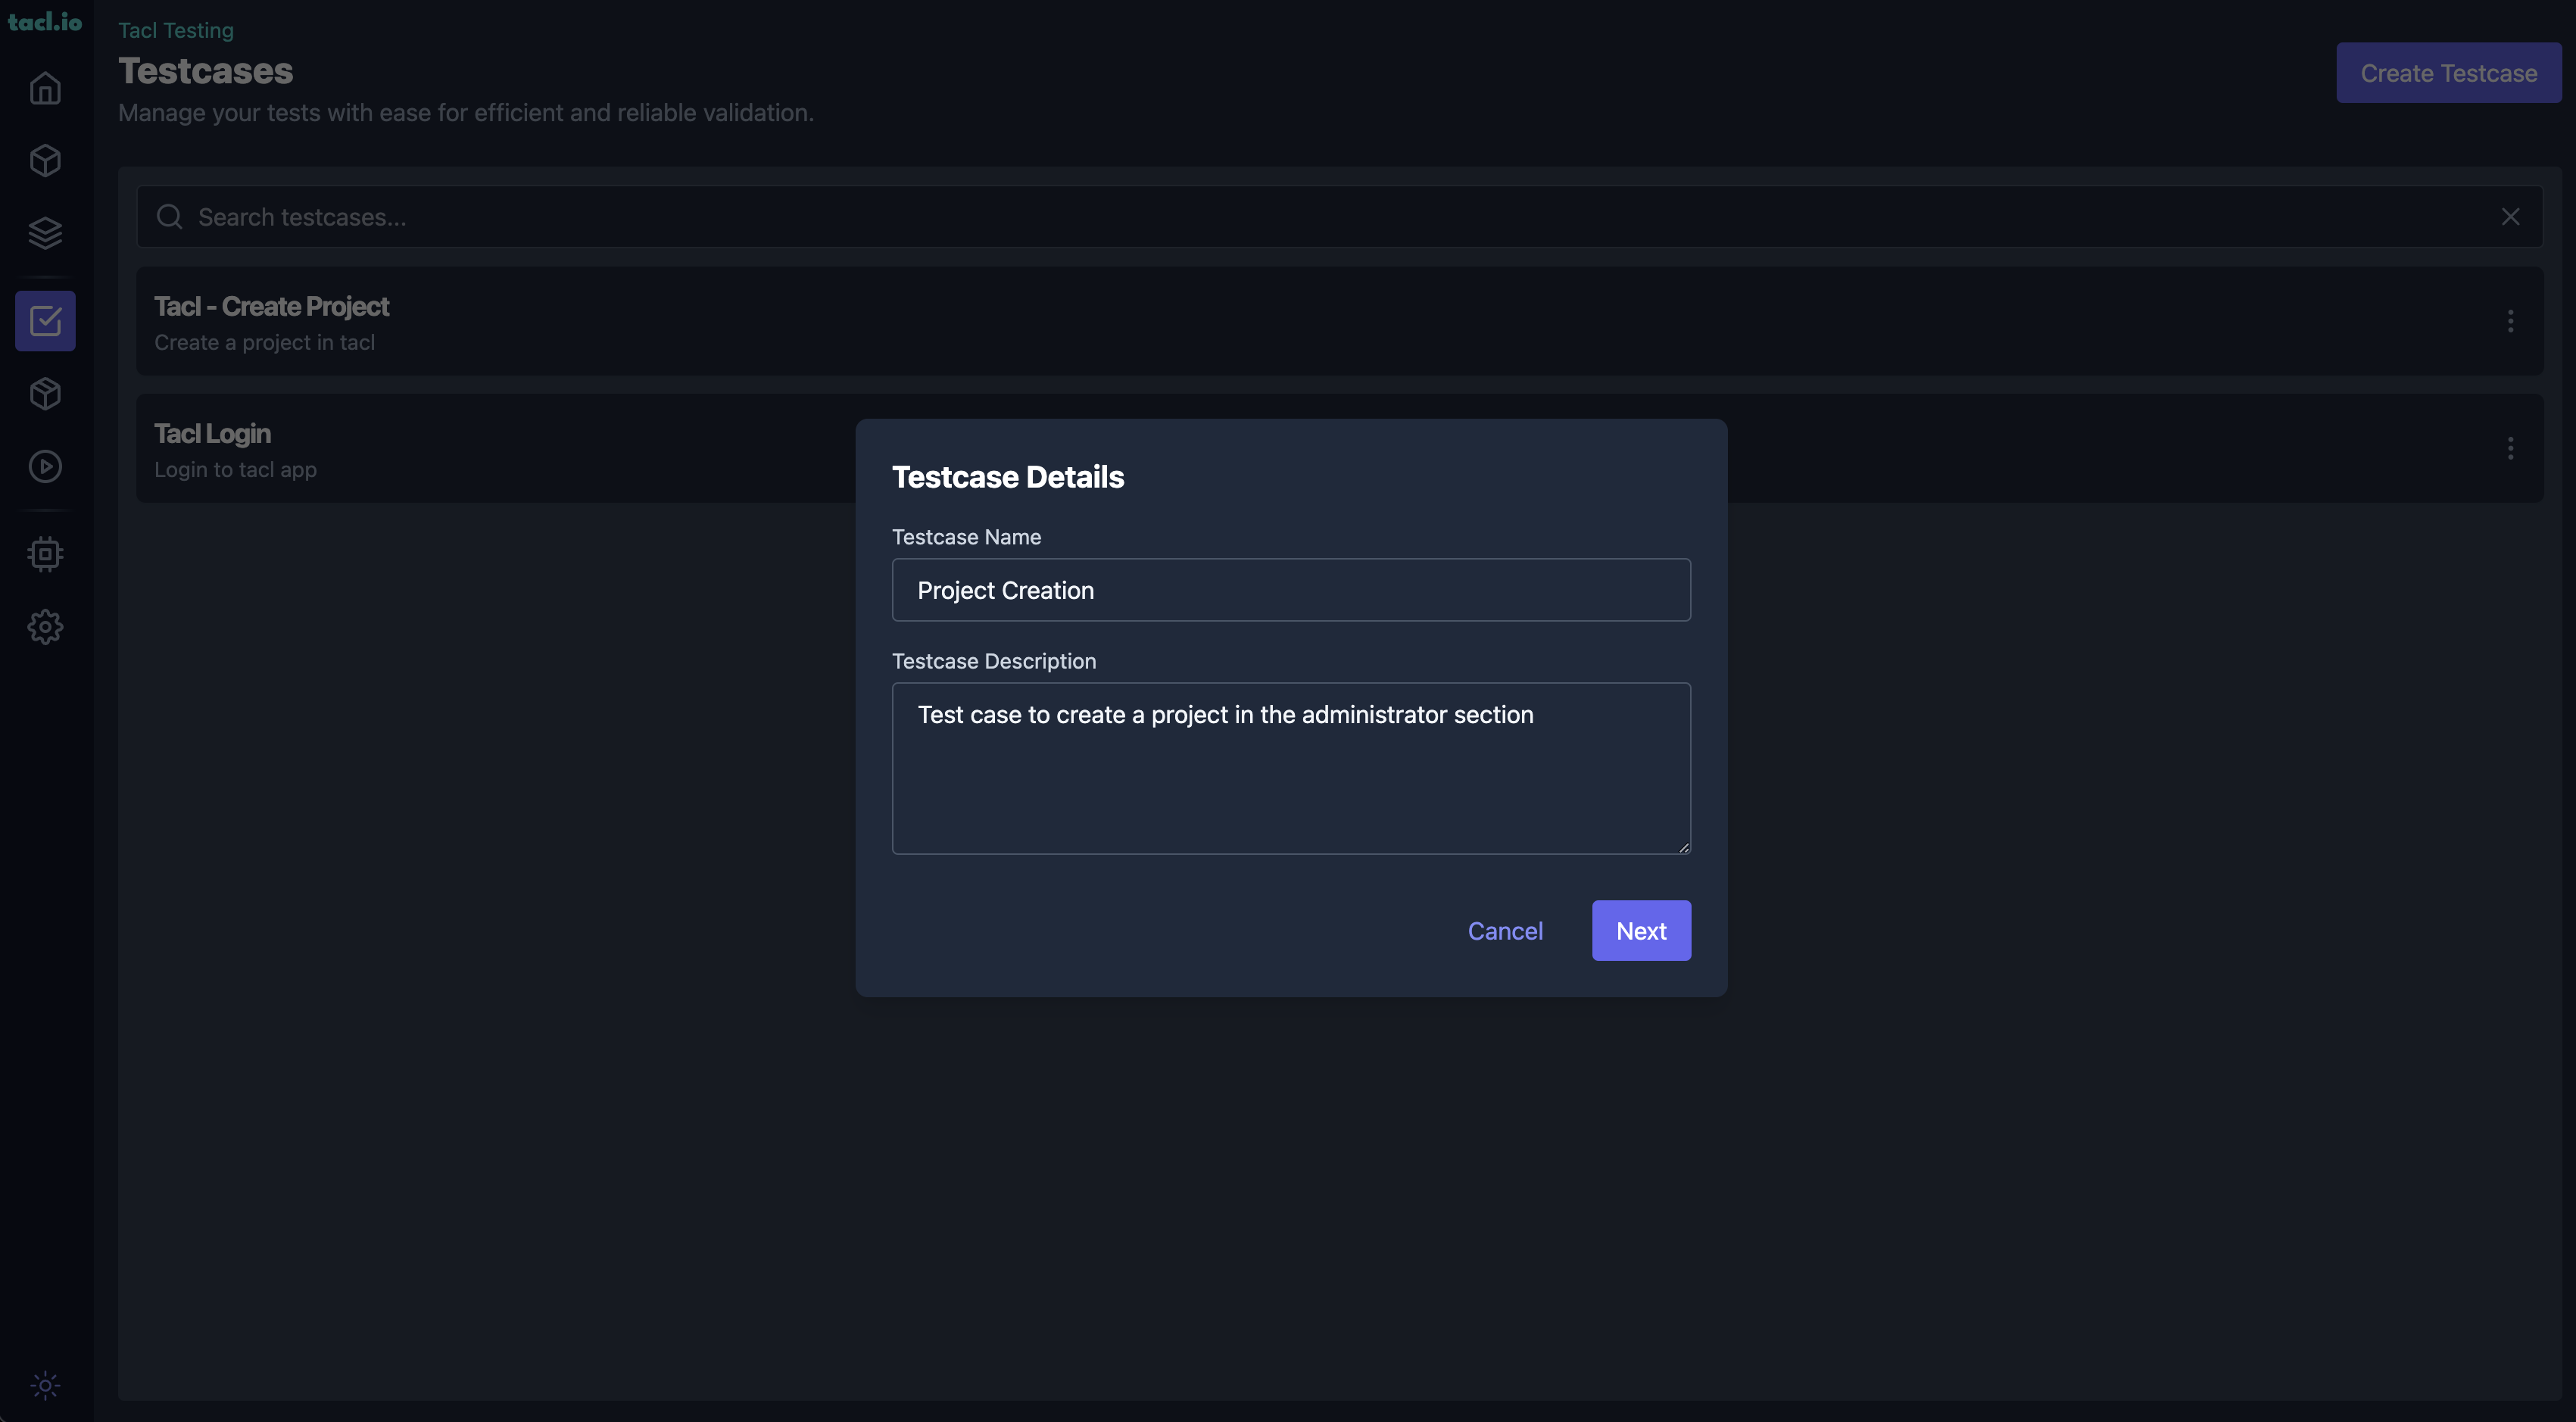Viewport: 2576px width, 1422px height.
Task: Click the Testcase Details heading
Action: click(1008, 477)
